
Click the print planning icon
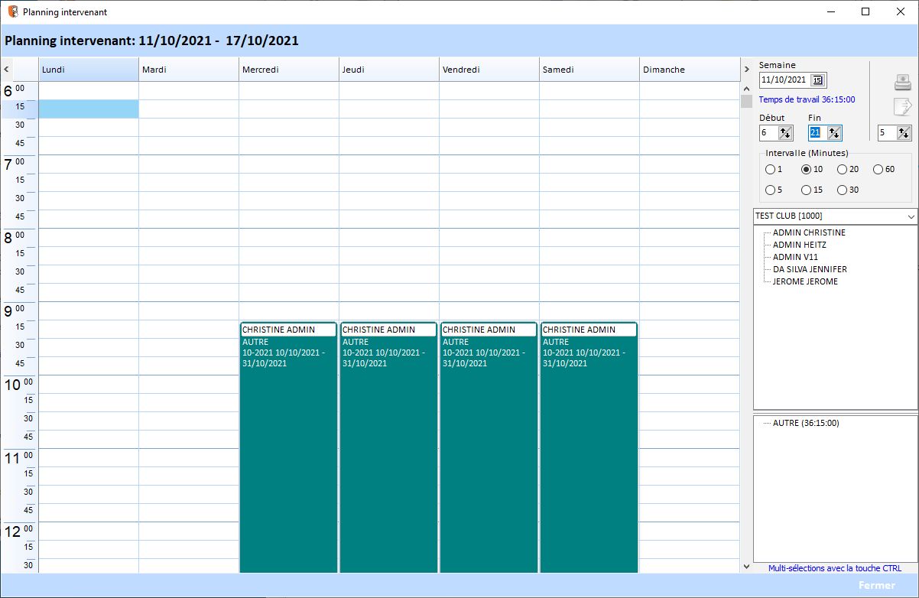pos(902,82)
